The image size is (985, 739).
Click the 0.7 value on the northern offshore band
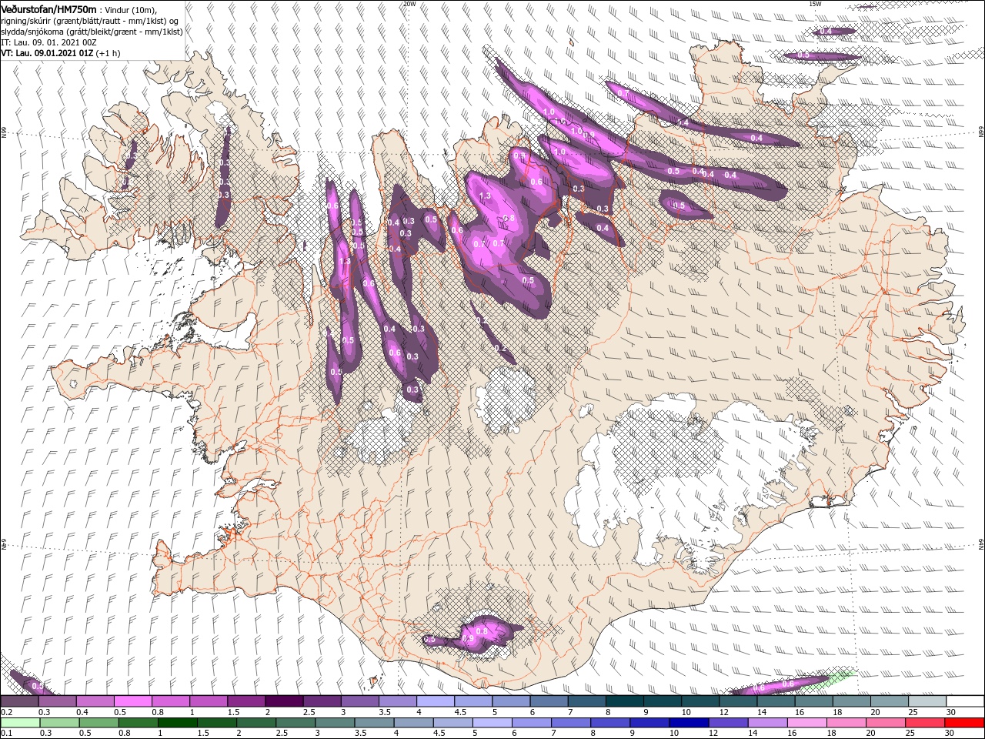pyautogui.click(x=623, y=94)
